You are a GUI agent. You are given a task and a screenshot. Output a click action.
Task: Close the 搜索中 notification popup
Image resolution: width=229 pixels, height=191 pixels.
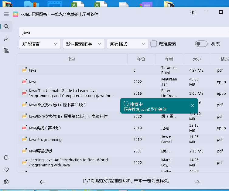(193, 106)
